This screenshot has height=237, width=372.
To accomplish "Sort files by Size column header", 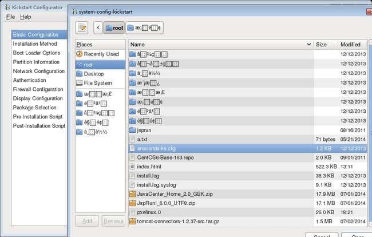I will click(326, 45).
